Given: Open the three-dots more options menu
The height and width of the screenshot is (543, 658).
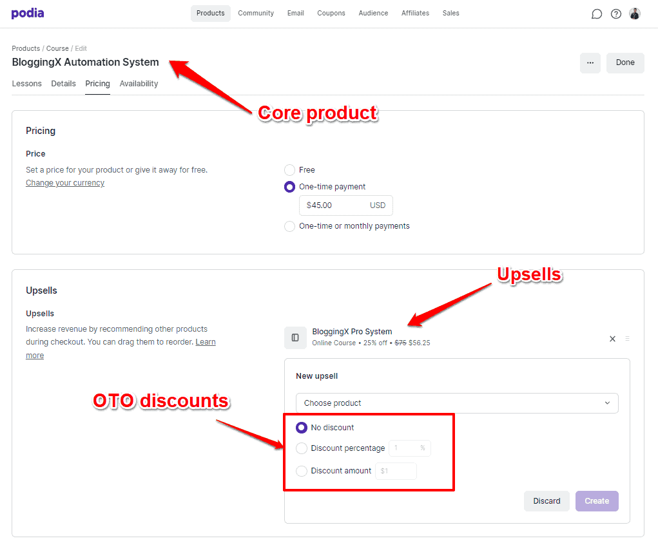Looking at the screenshot, I should [x=590, y=63].
